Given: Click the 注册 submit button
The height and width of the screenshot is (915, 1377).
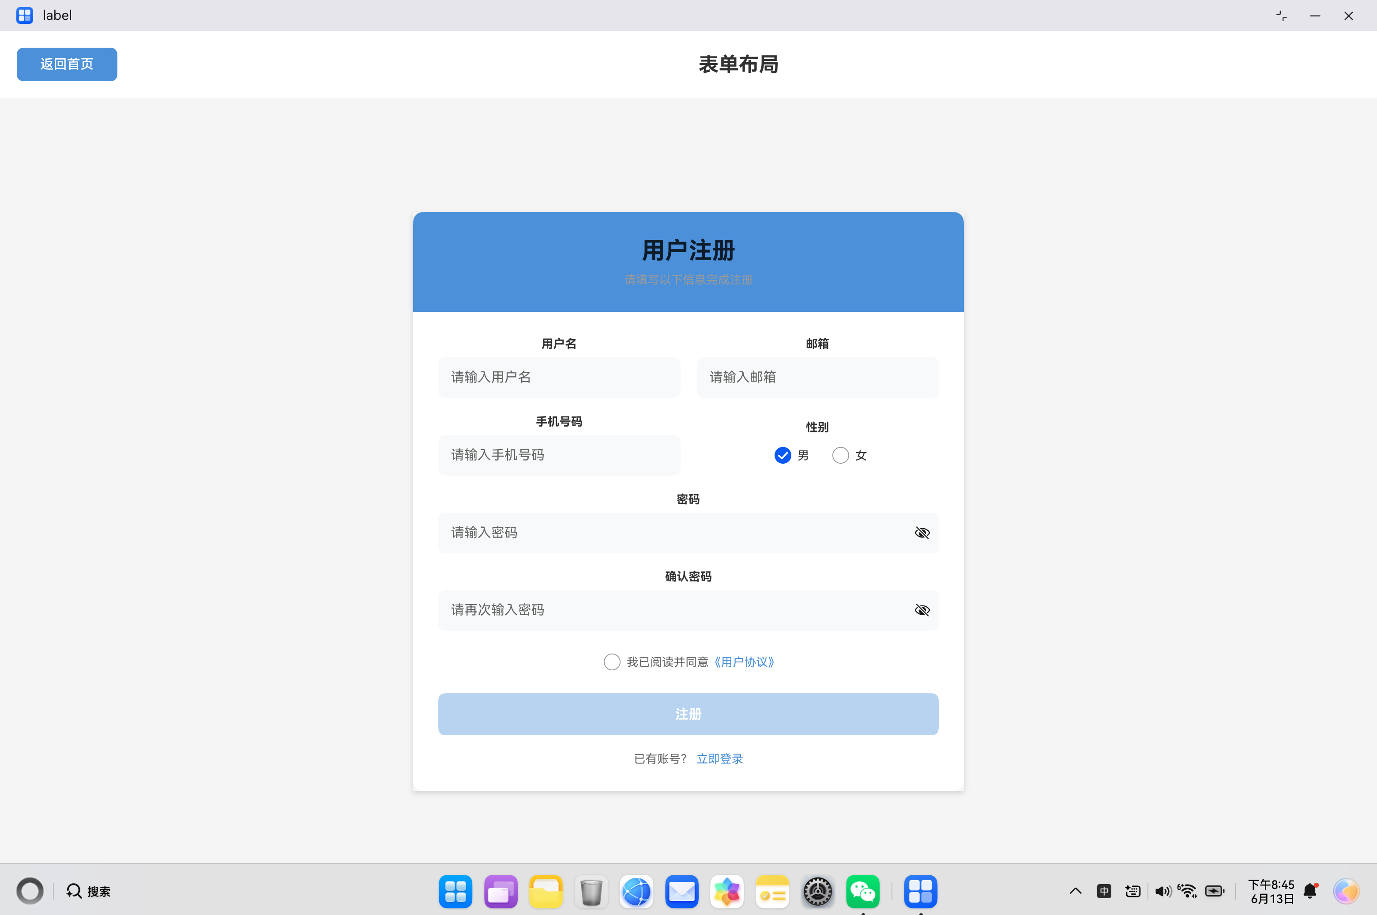Looking at the screenshot, I should tap(688, 714).
